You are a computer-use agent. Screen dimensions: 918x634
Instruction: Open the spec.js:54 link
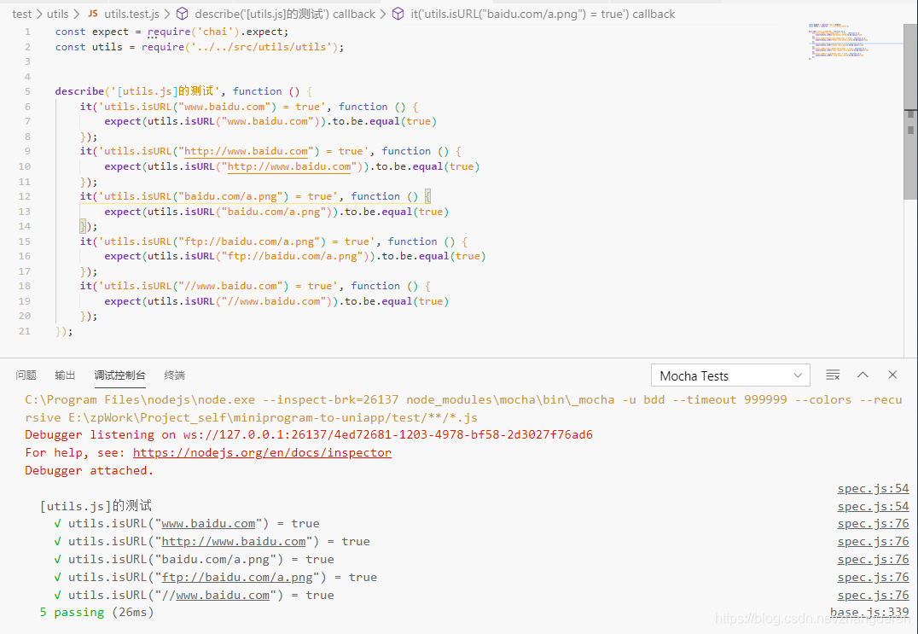tap(873, 488)
